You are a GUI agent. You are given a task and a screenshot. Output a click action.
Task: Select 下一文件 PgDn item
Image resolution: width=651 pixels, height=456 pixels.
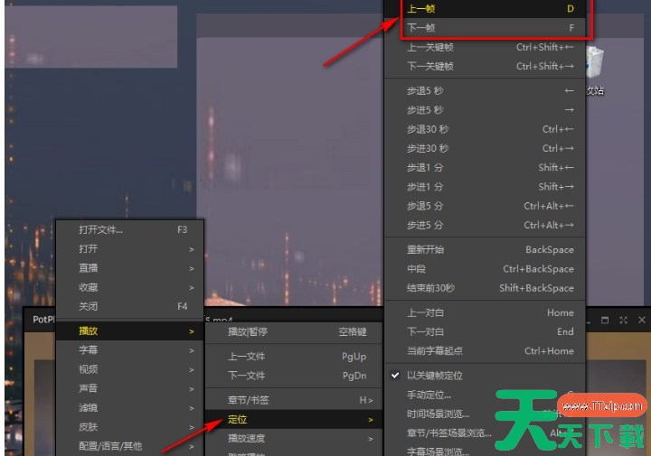[294, 376]
